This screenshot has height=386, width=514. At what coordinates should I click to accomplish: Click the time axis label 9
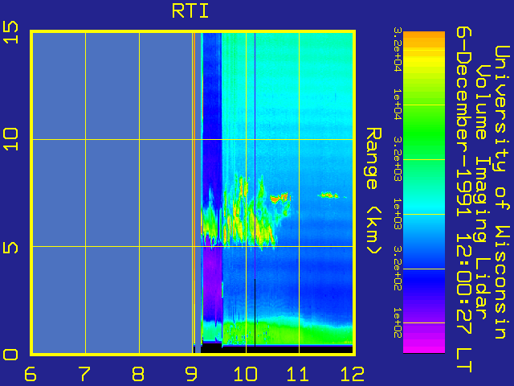[191, 374]
